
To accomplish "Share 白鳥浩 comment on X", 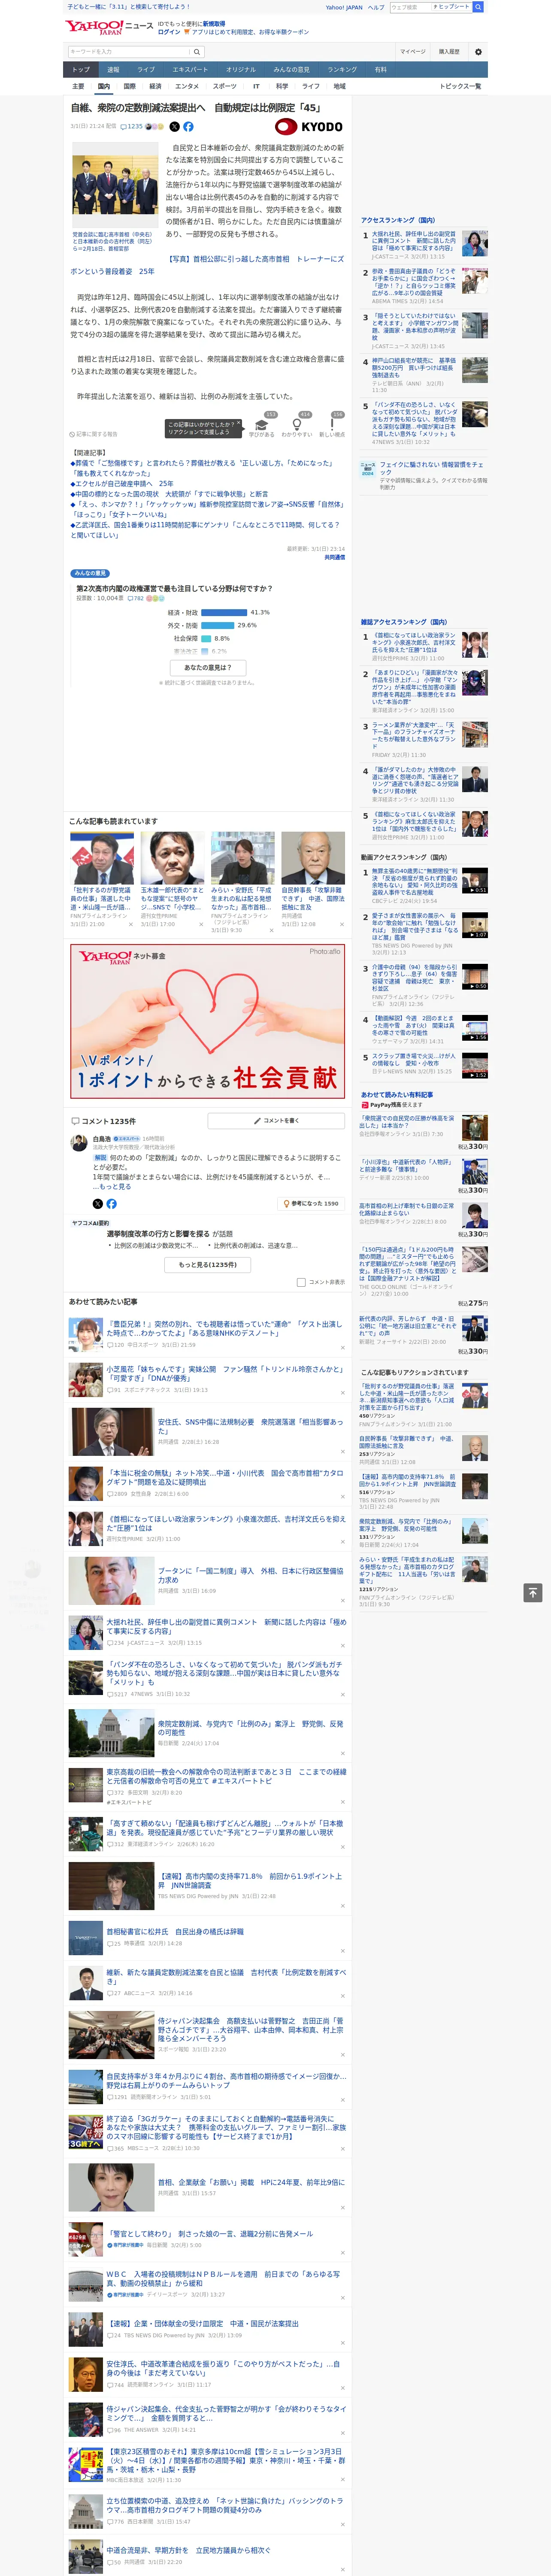I will coord(97,1204).
